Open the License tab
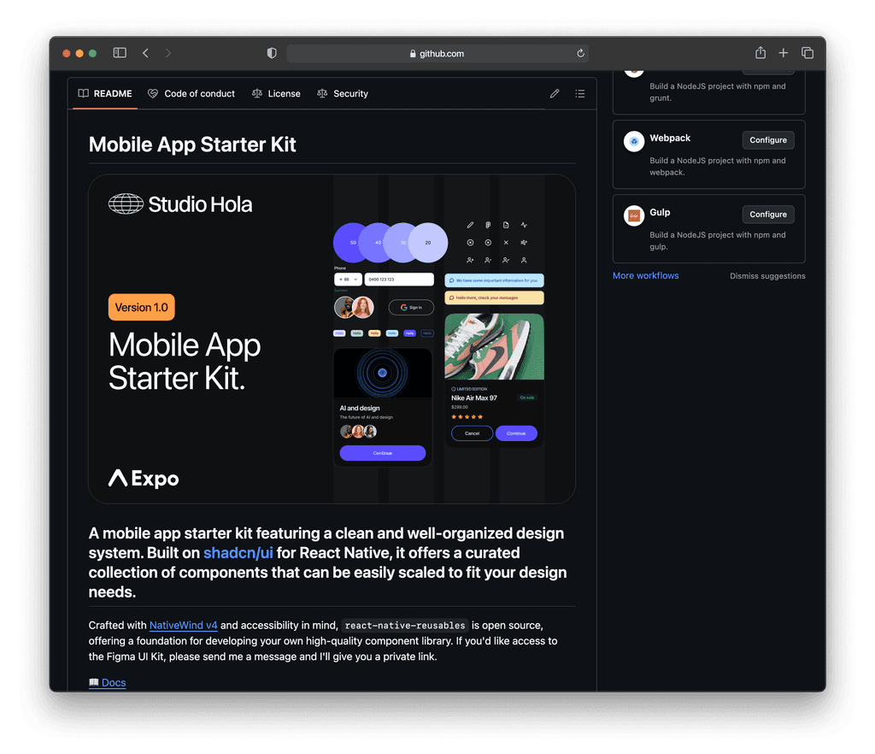 point(276,93)
